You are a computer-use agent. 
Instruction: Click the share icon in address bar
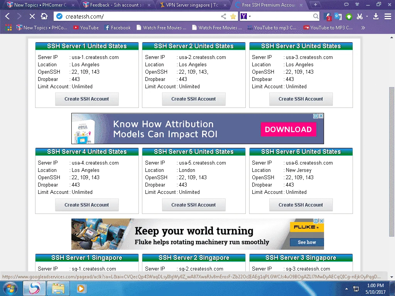click(x=223, y=16)
